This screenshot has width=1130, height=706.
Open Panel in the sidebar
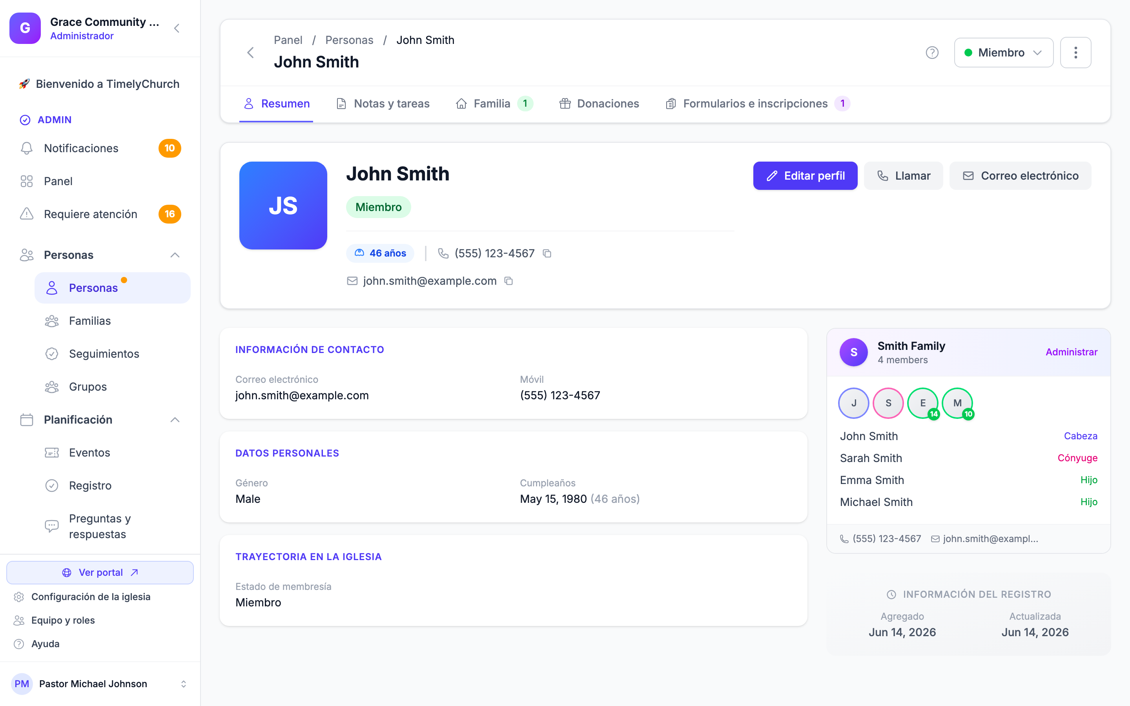pos(100,181)
